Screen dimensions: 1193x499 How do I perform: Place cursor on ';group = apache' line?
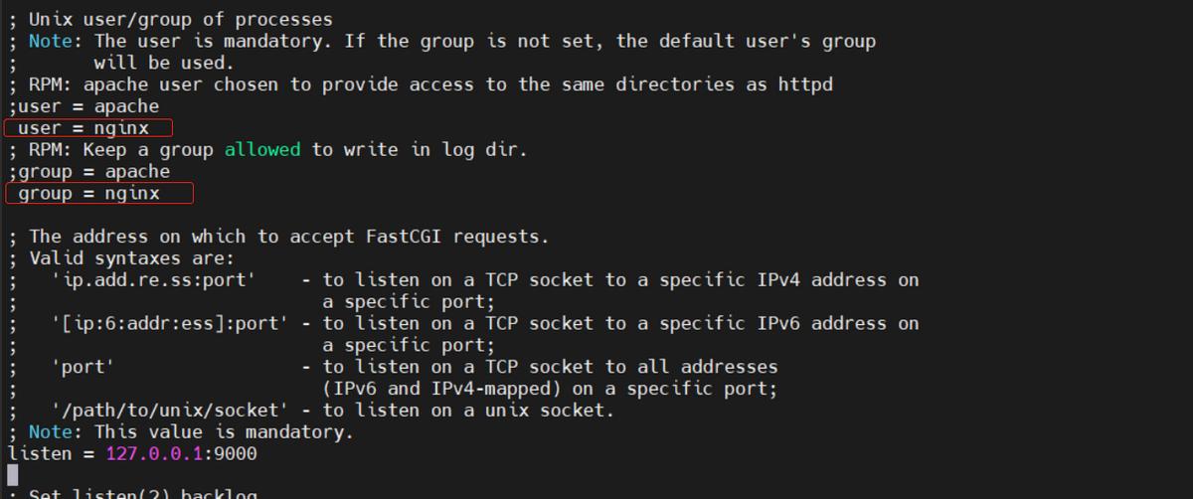[89, 171]
